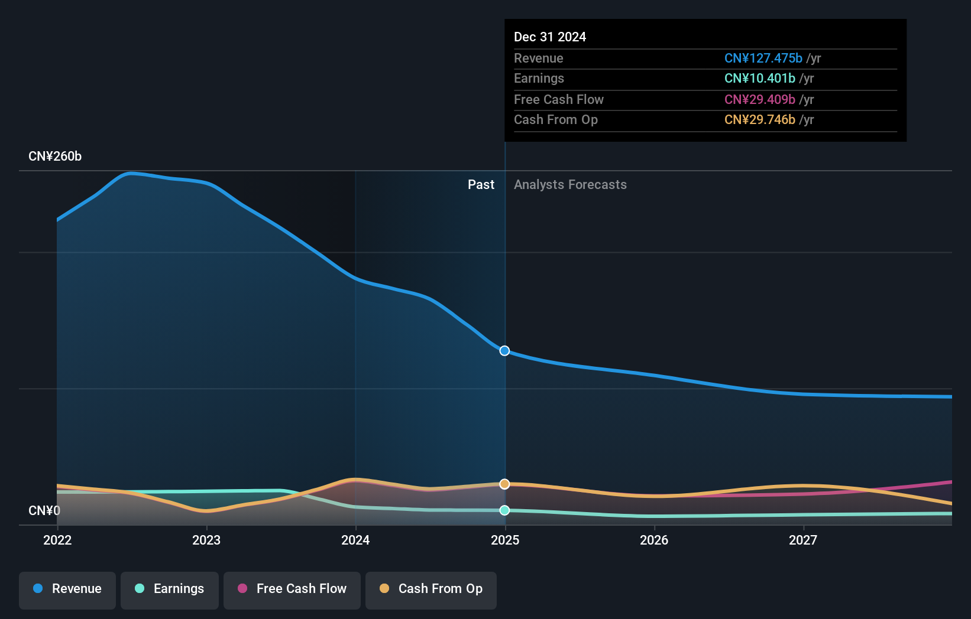The image size is (971, 619).
Task: Click the Cash From Op orange dot icon
Action: tap(384, 589)
